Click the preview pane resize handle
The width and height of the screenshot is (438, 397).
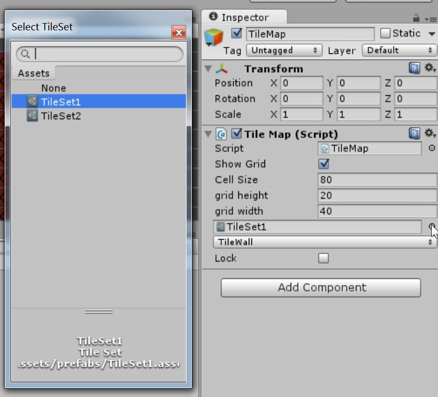[x=99, y=312]
